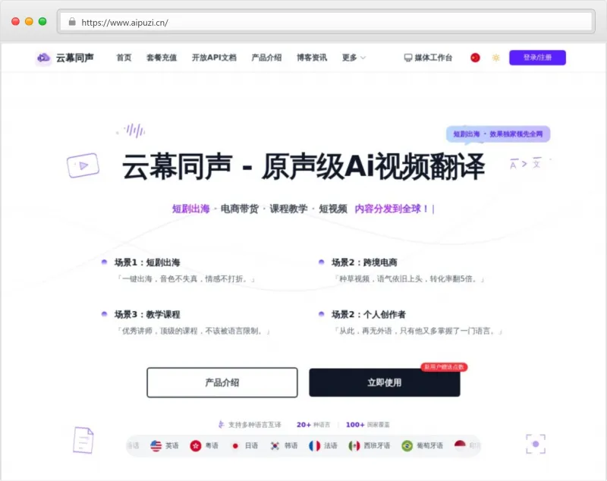Click the document sketch icon at bottom left
This screenshot has height=481, width=607.
pos(82,440)
